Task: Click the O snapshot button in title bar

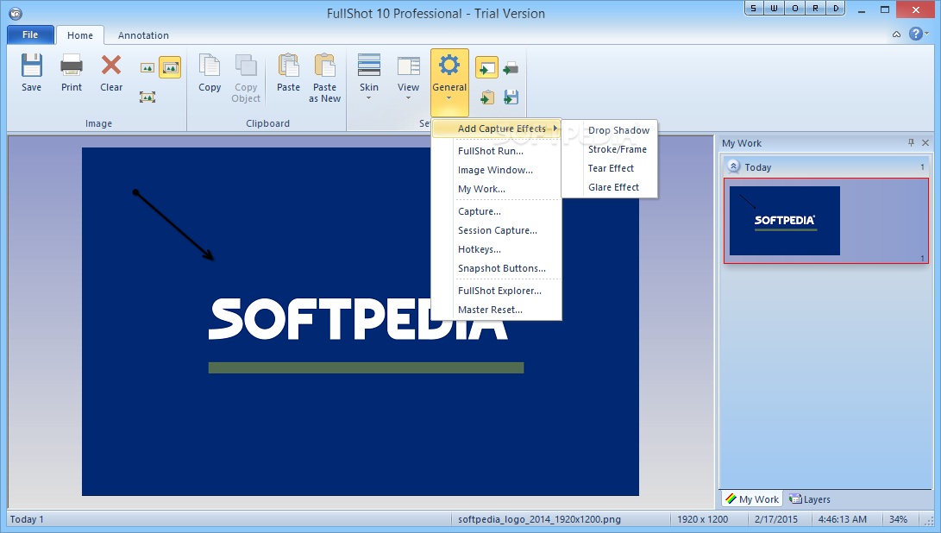Action: [795, 9]
